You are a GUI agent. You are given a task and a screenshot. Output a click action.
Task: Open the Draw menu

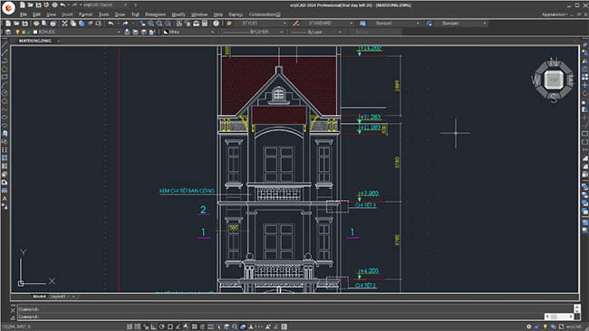click(x=120, y=14)
